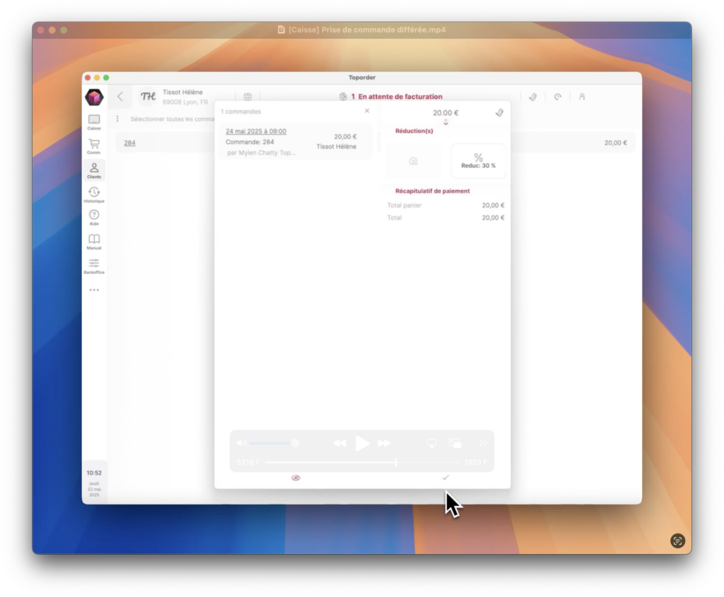Image resolution: width=724 pixels, height=597 pixels.
Task: Go back with the left chevron arrow
Action: click(120, 97)
